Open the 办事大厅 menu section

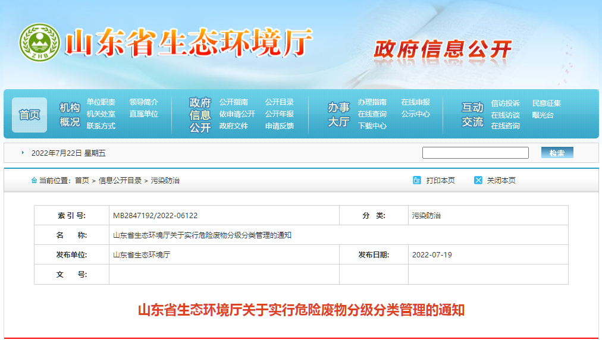pos(338,114)
